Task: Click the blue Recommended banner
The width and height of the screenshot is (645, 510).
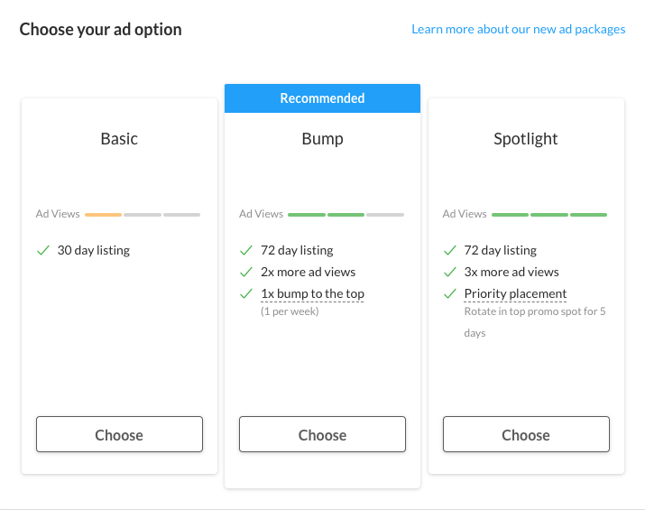Action: pos(322,98)
